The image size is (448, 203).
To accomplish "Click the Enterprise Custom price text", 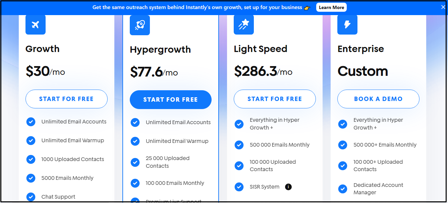I will (x=363, y=71).
